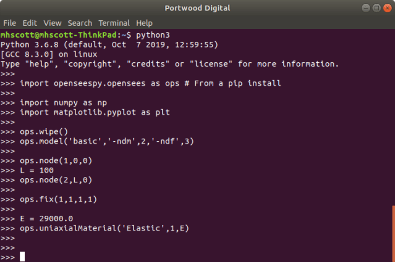Open the View menu
395x262 pixels.
click(x=53, y=23)
